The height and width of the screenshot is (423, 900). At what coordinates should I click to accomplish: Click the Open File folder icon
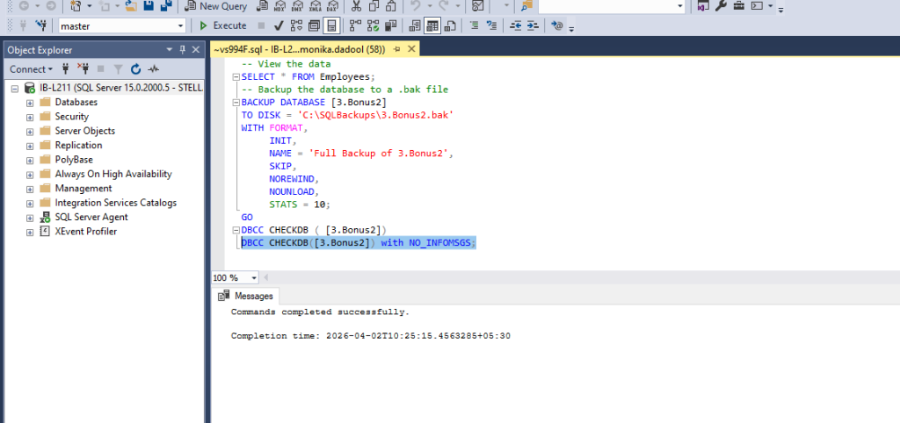coord(131,6)
